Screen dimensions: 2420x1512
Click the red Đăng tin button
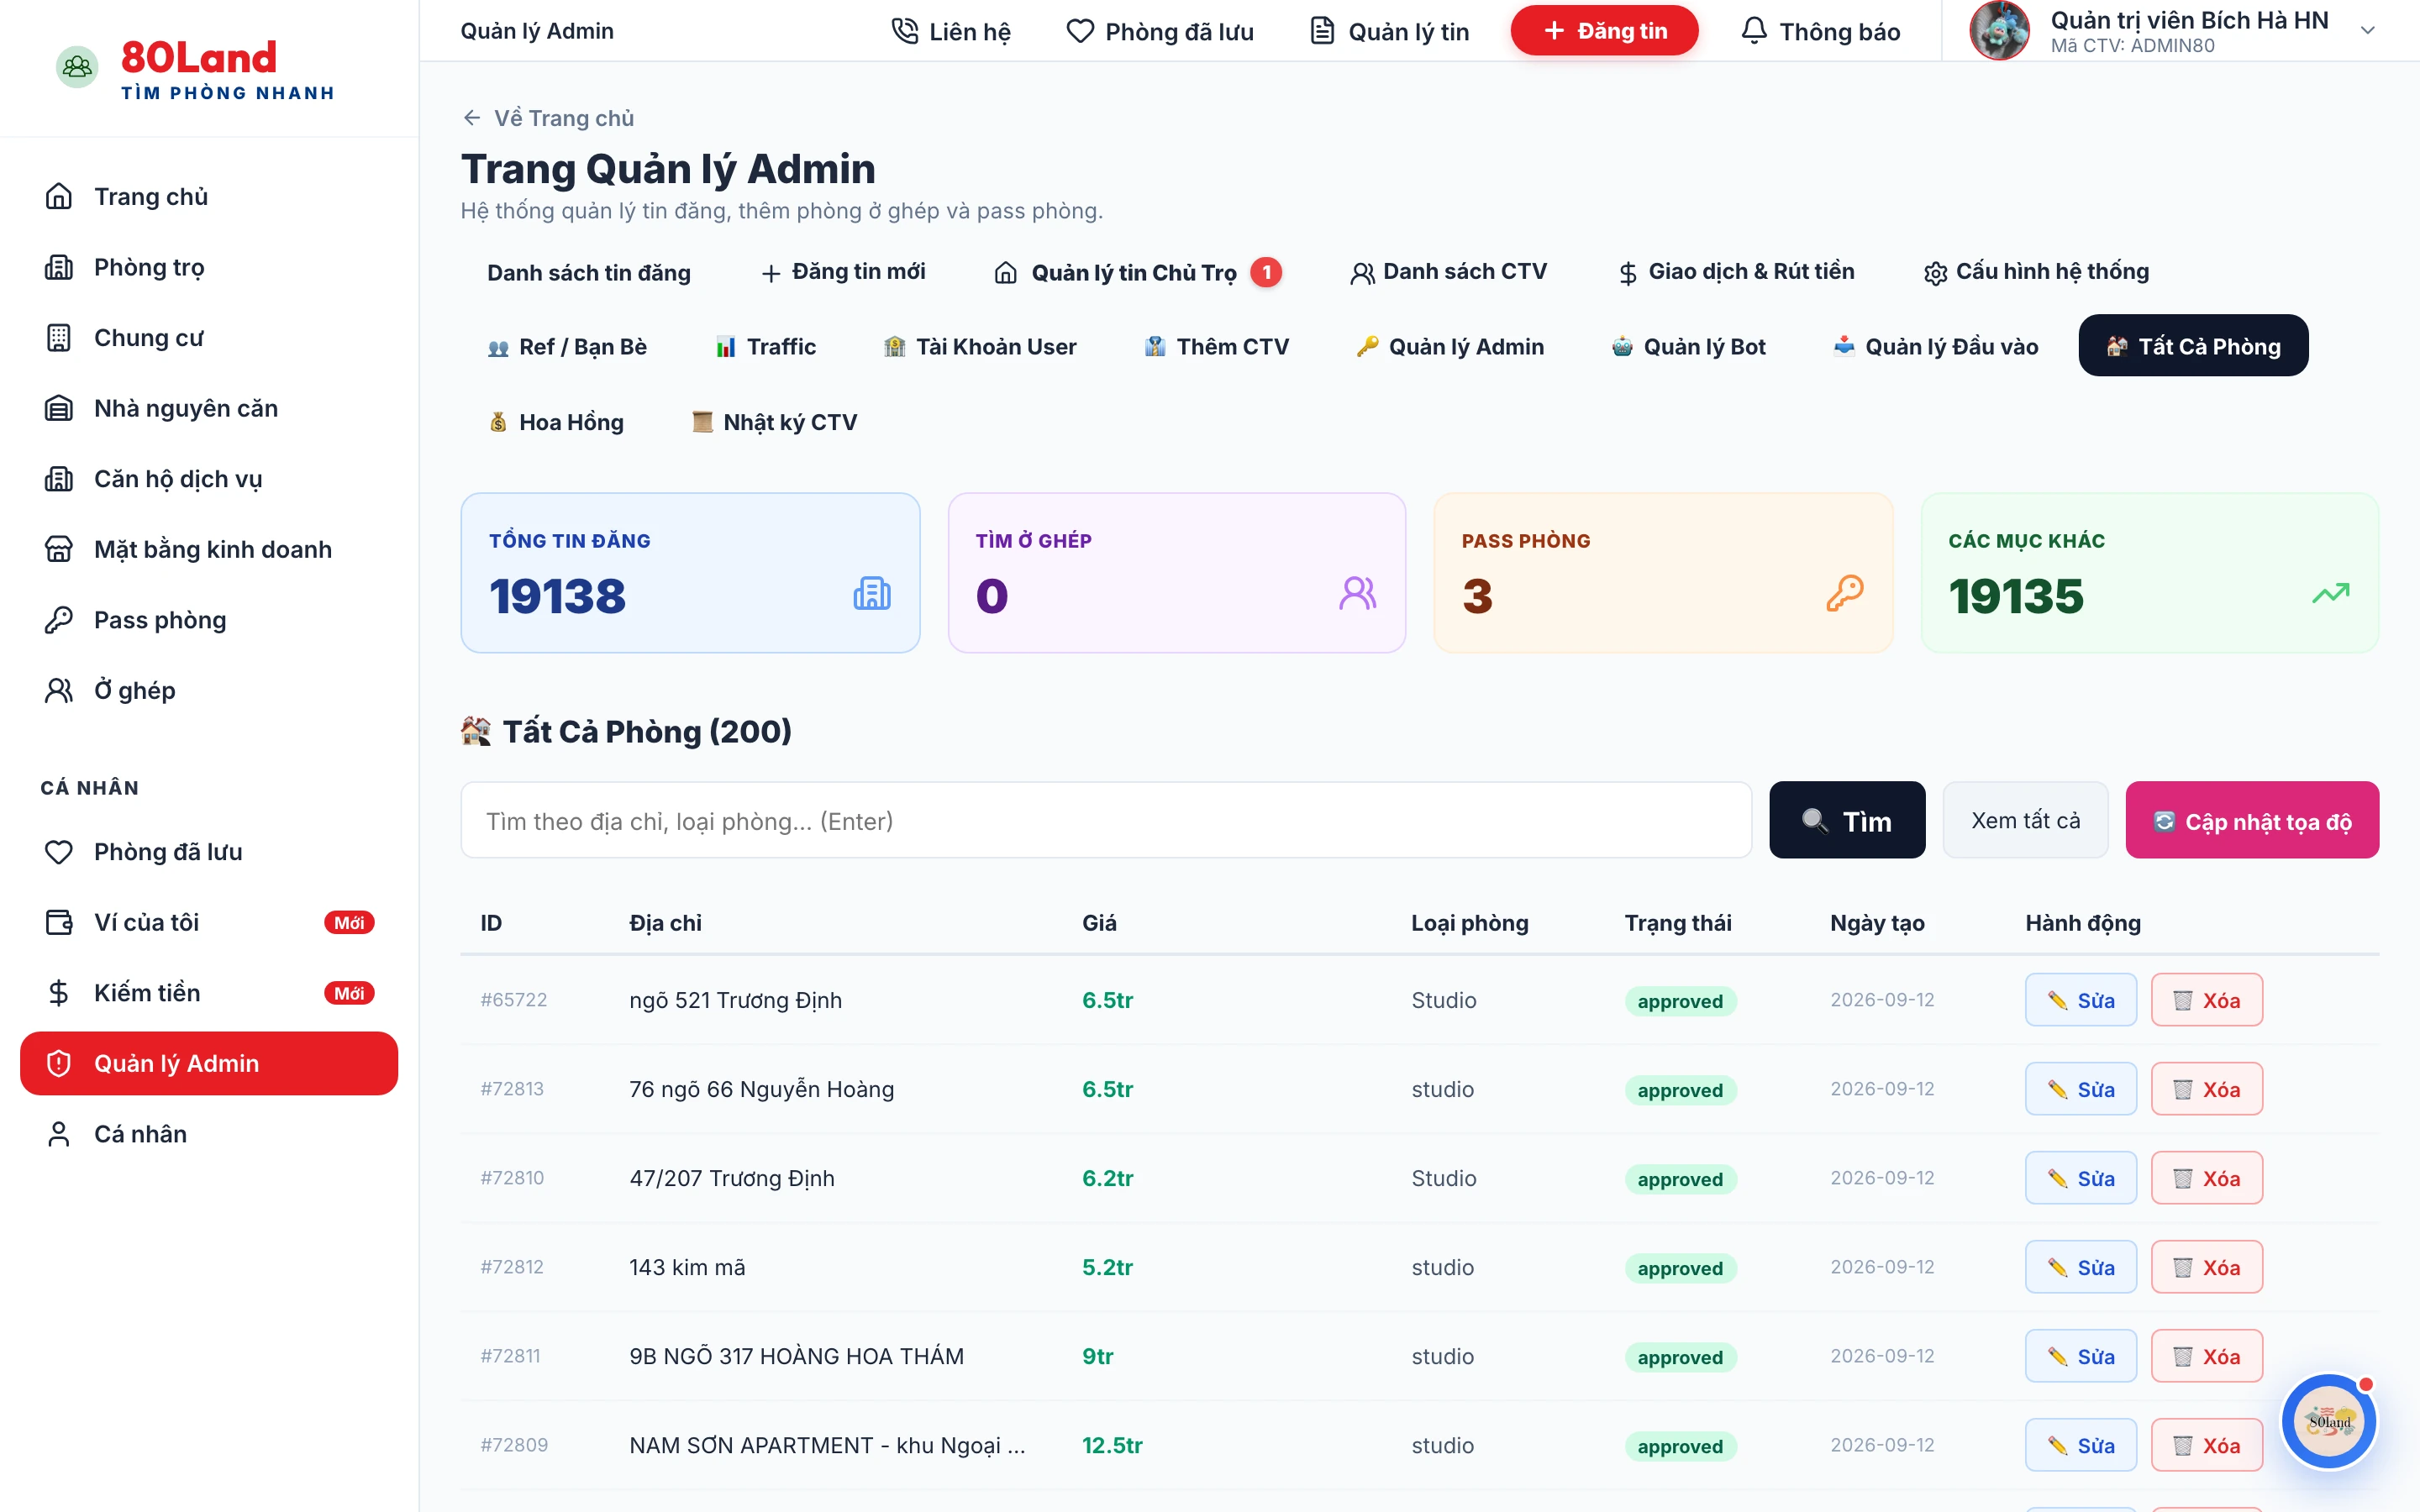tap(1604, 31)
